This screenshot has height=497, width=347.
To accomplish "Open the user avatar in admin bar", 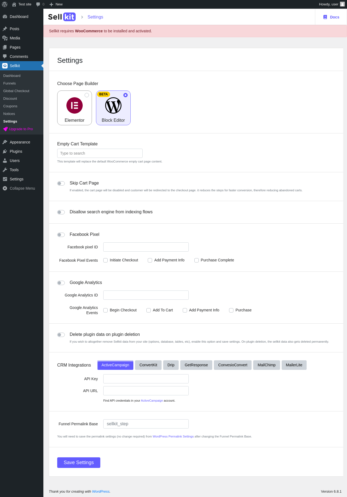I will [x=342, y=4].
